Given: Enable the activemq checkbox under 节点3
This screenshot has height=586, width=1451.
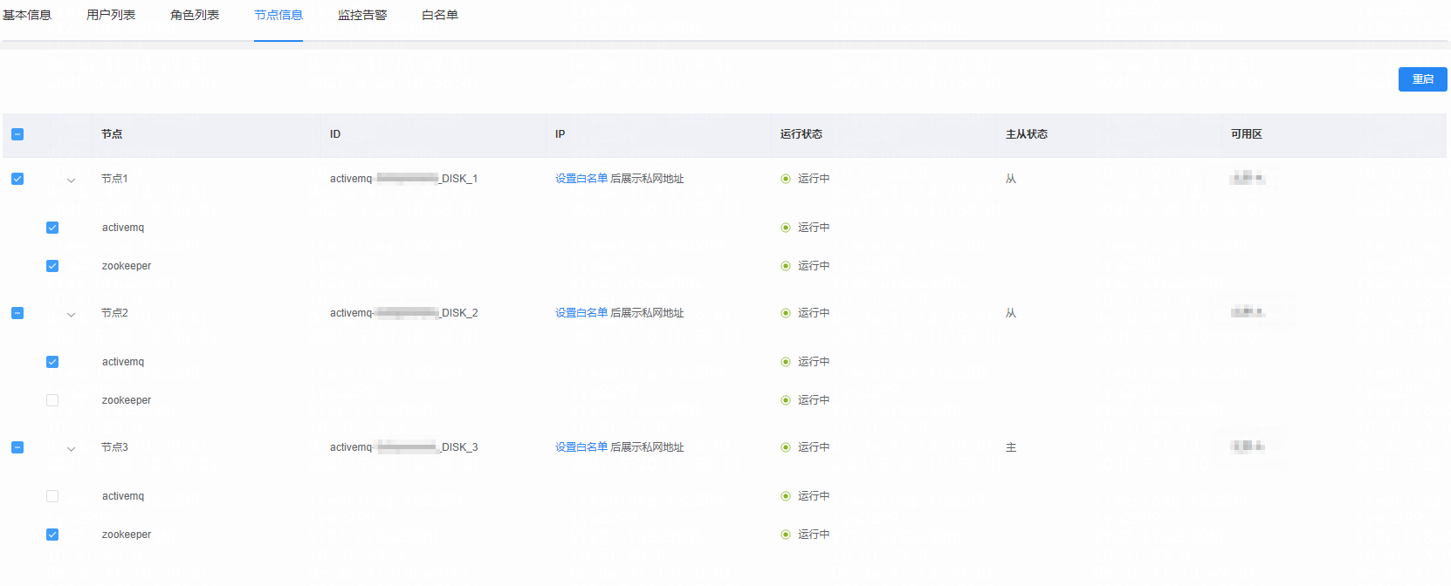Looking at the screenshot, I should [52, 496].
